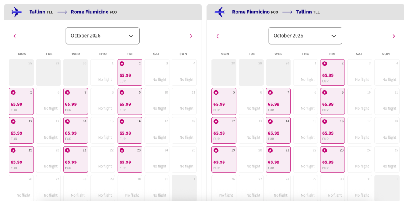Select October 23 return flight at 65.99 EUR
Screen dimensions: 404x201
tap(332, 159)
